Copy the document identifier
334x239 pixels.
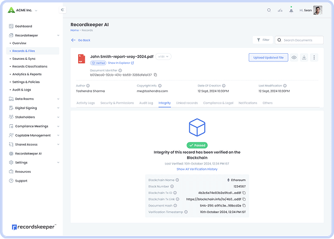pos(156,75)
